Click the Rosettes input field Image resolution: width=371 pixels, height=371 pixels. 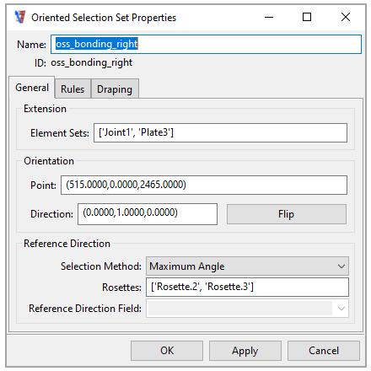point(247,287)
